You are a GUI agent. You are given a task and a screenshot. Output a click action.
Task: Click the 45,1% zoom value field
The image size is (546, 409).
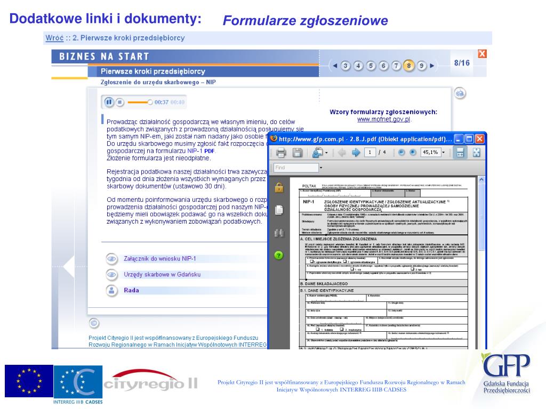[430, 152]
